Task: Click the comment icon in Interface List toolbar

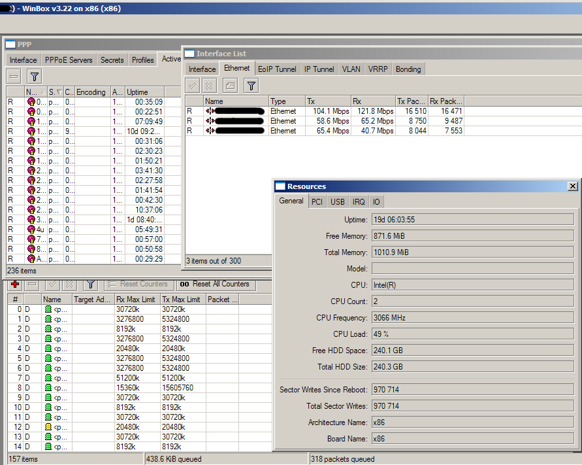Action: [x=230, y=85]
